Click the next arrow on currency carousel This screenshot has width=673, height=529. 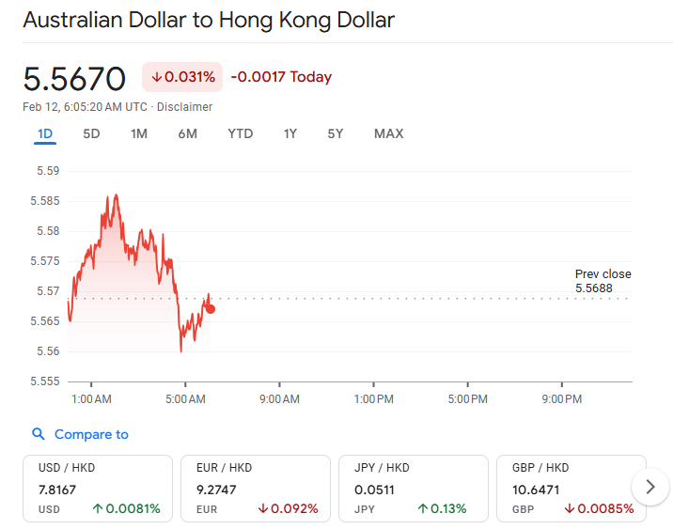650,487
